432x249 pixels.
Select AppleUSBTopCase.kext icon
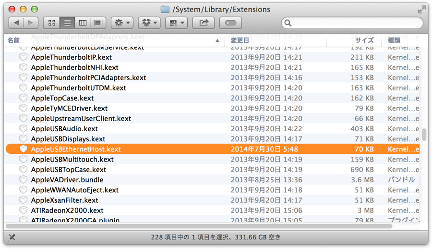23,170
